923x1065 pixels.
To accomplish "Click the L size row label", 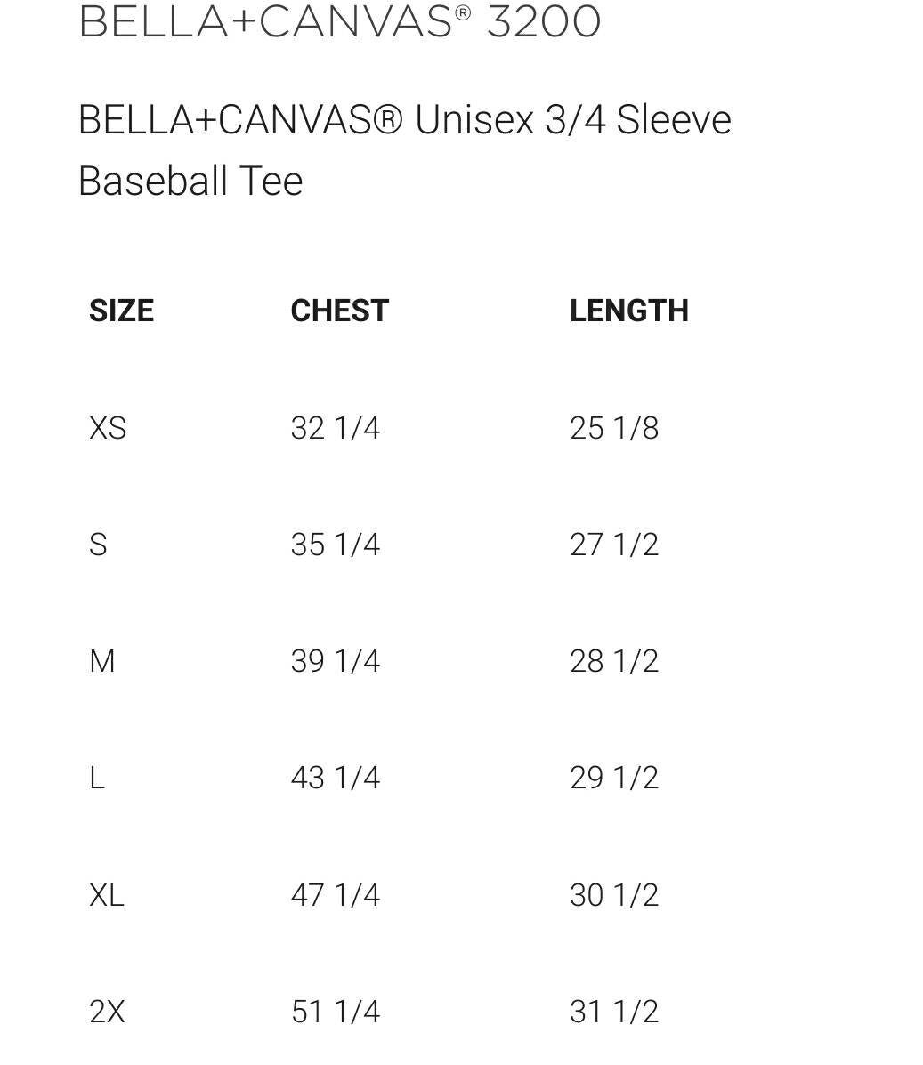I will tap(97, 778).
